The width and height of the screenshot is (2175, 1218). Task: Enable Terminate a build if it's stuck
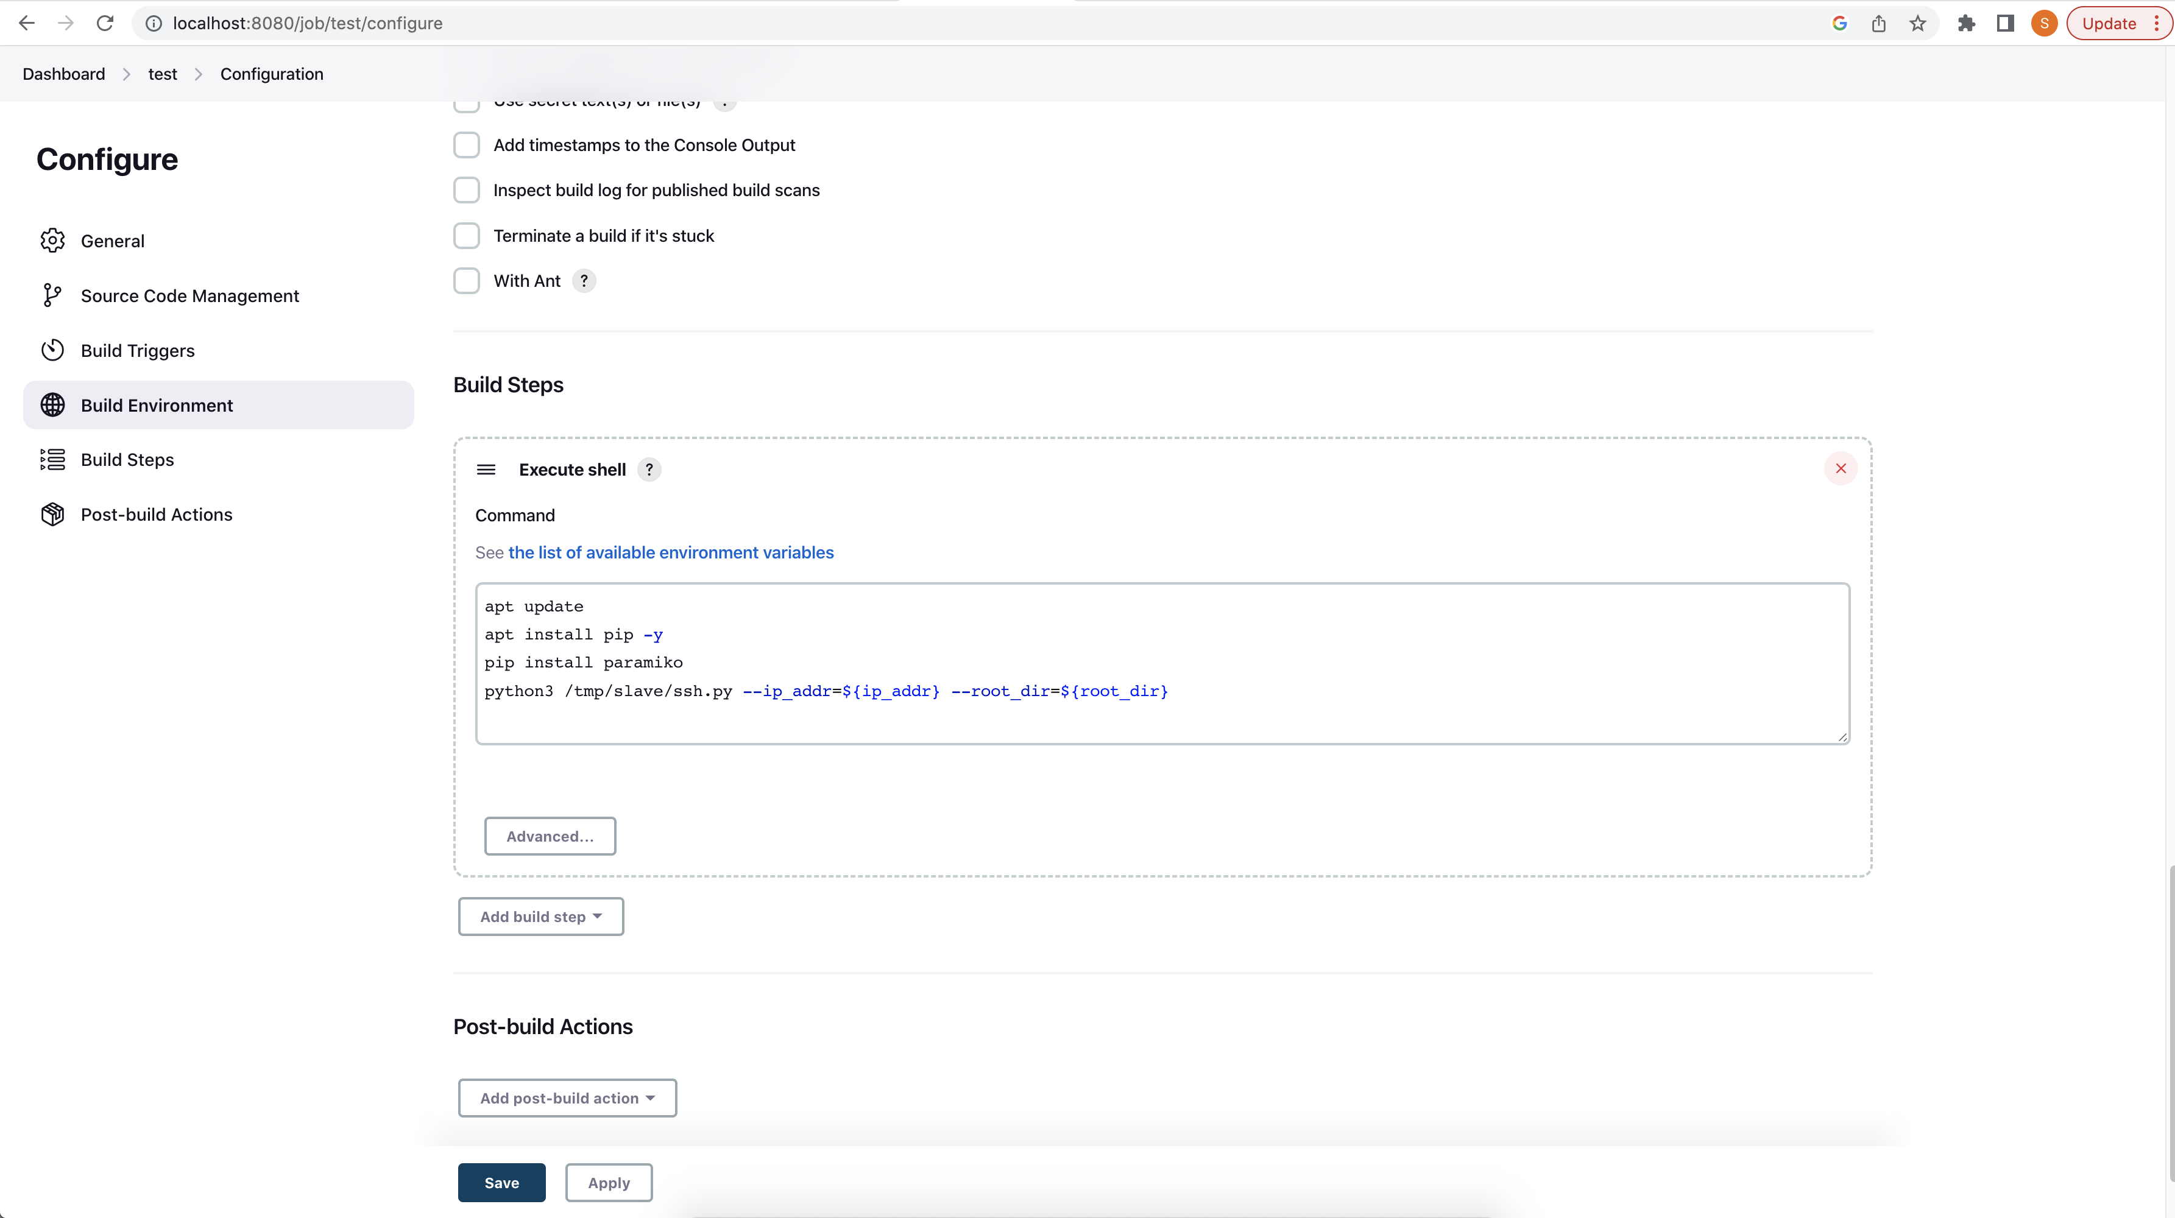tap(466, 236)
